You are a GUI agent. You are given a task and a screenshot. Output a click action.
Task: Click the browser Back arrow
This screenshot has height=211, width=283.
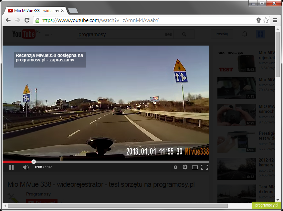[8, 20]
